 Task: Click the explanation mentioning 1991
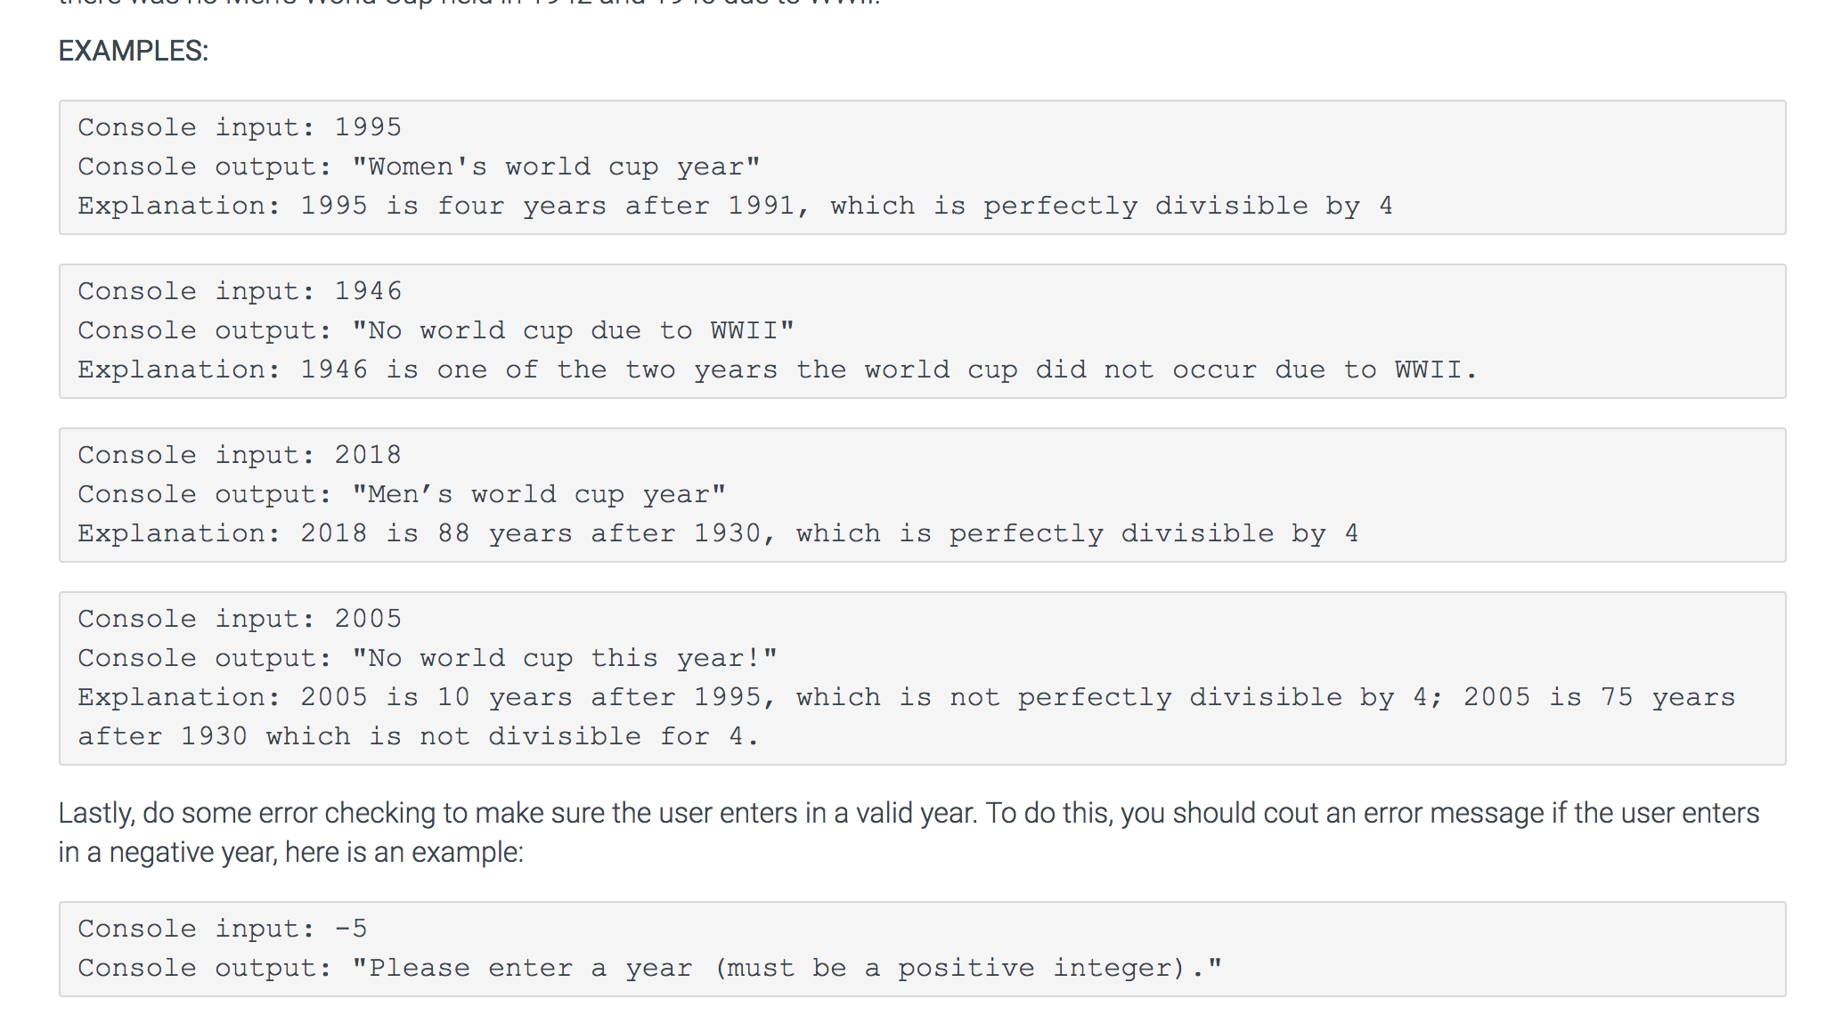click(735, 206)
